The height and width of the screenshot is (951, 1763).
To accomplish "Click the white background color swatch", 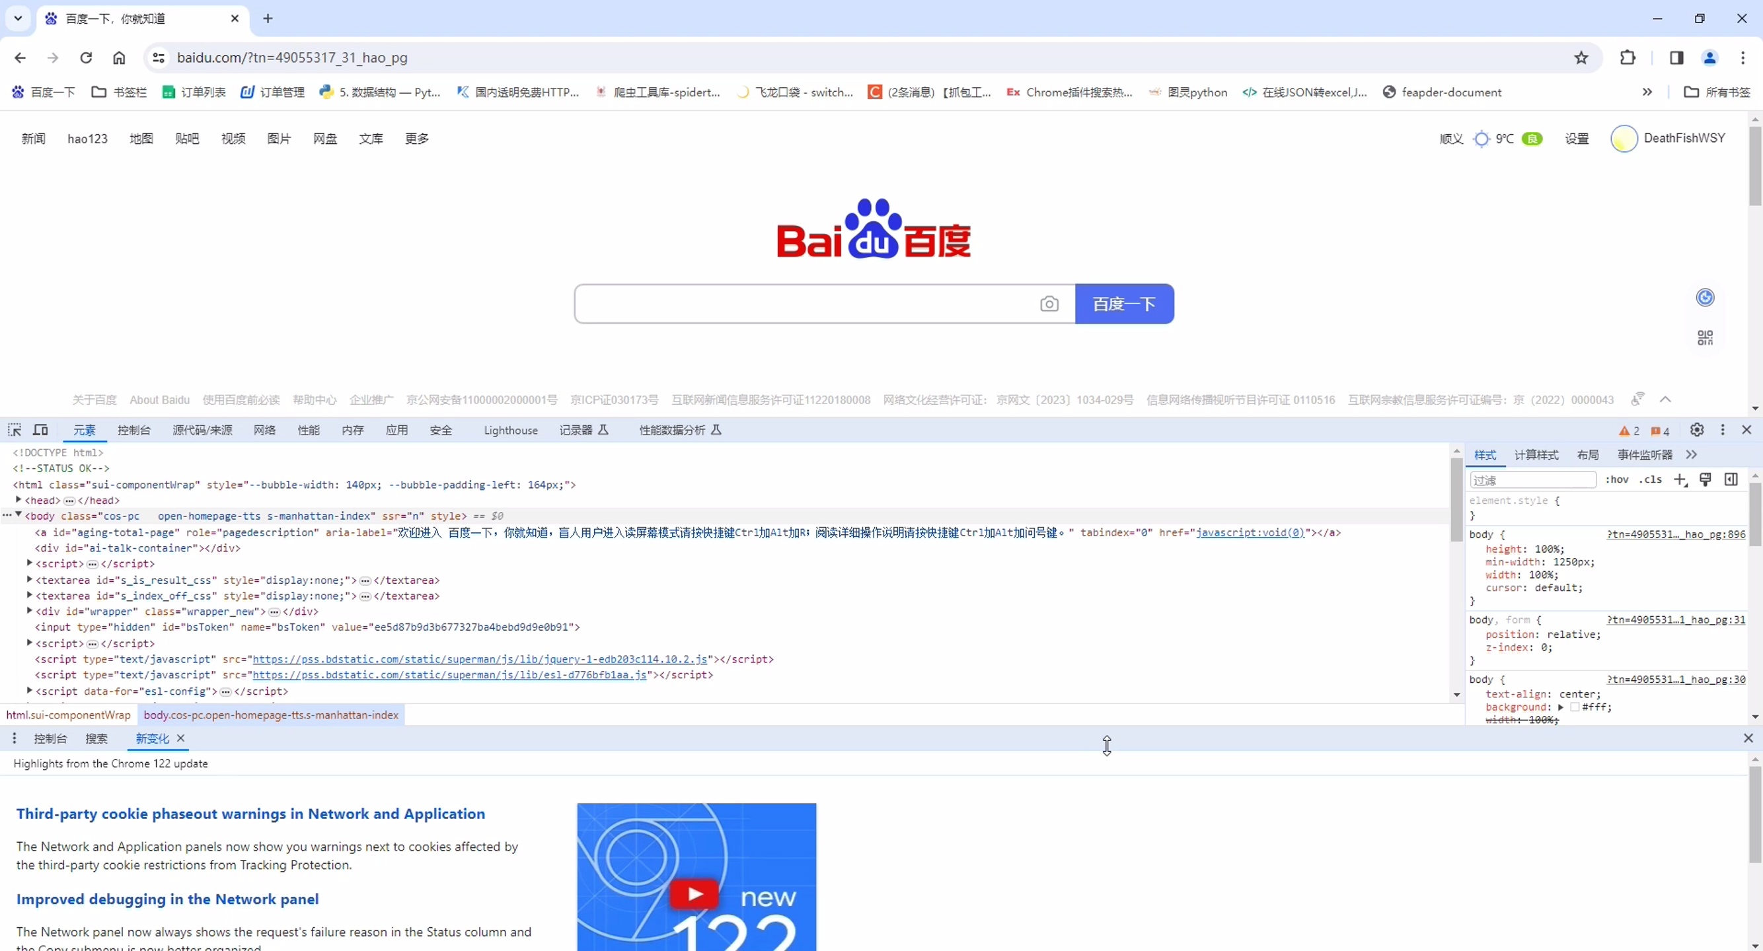I will click(1575, 709).
